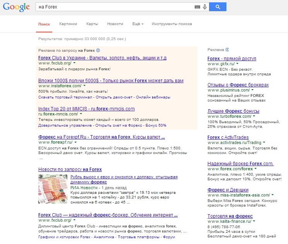The height and width of the screenshot is (244, 288).
Task: Open 'Вложи 1000$ получи 5000$' ad link
Action: tap(111, 81)
